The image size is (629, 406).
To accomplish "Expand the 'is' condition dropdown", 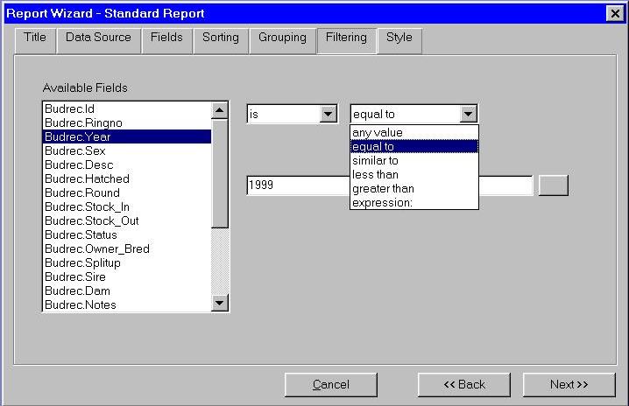I will [x=329, y=115].
